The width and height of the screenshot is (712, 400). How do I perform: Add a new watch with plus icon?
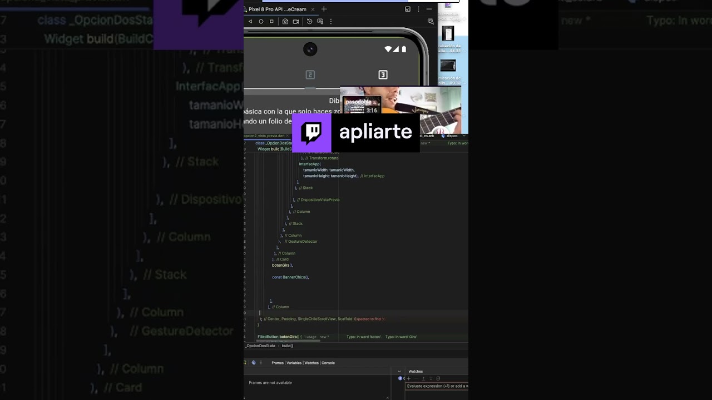409,378
